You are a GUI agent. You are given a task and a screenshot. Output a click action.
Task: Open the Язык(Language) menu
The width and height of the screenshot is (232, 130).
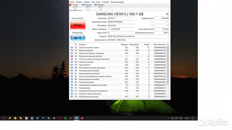117,2
